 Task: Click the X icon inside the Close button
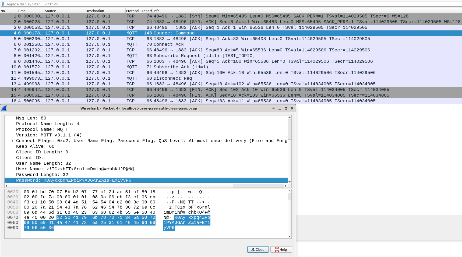click(x=252, y=249)
